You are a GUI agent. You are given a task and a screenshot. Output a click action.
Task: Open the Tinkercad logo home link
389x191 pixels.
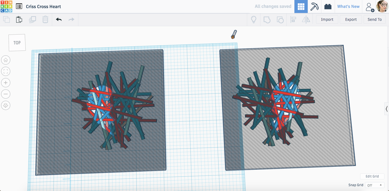tap(6, 6)
